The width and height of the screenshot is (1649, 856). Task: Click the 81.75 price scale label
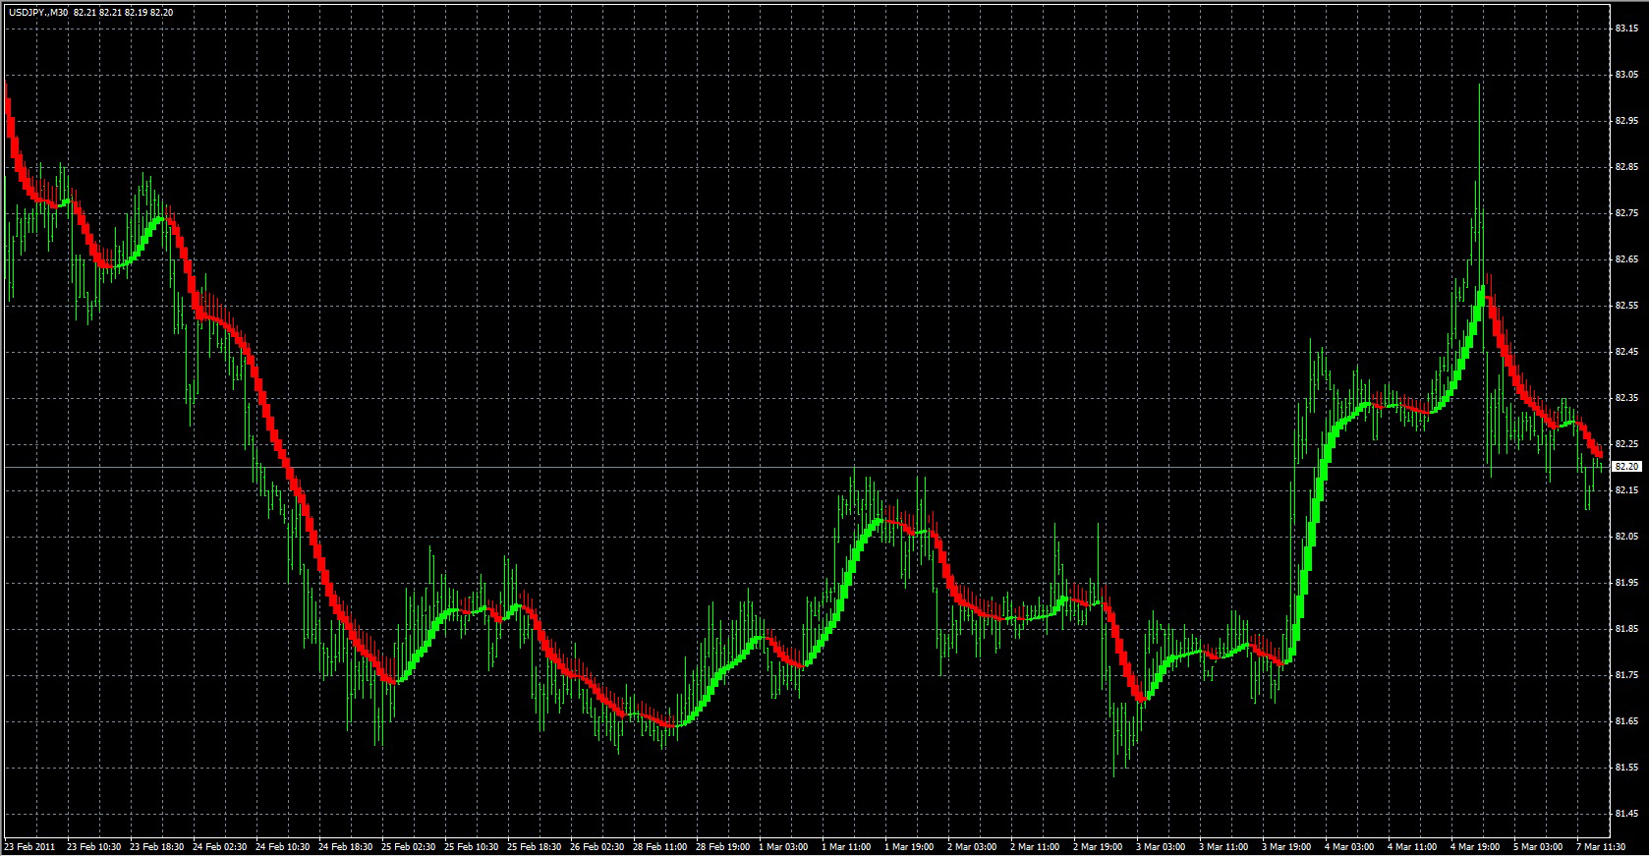coord(1625,675)
